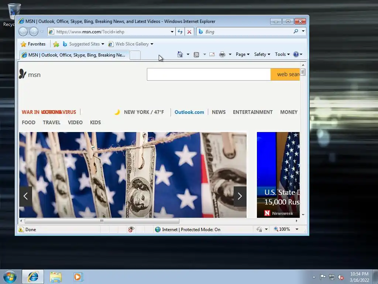378x284 pixels.
Task: Go to the KIDS section
Action: coord(96,122)
